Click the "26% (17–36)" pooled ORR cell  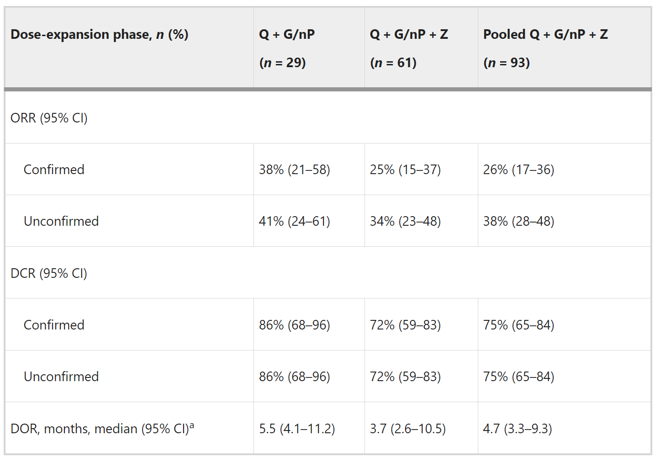pos(518,170)
